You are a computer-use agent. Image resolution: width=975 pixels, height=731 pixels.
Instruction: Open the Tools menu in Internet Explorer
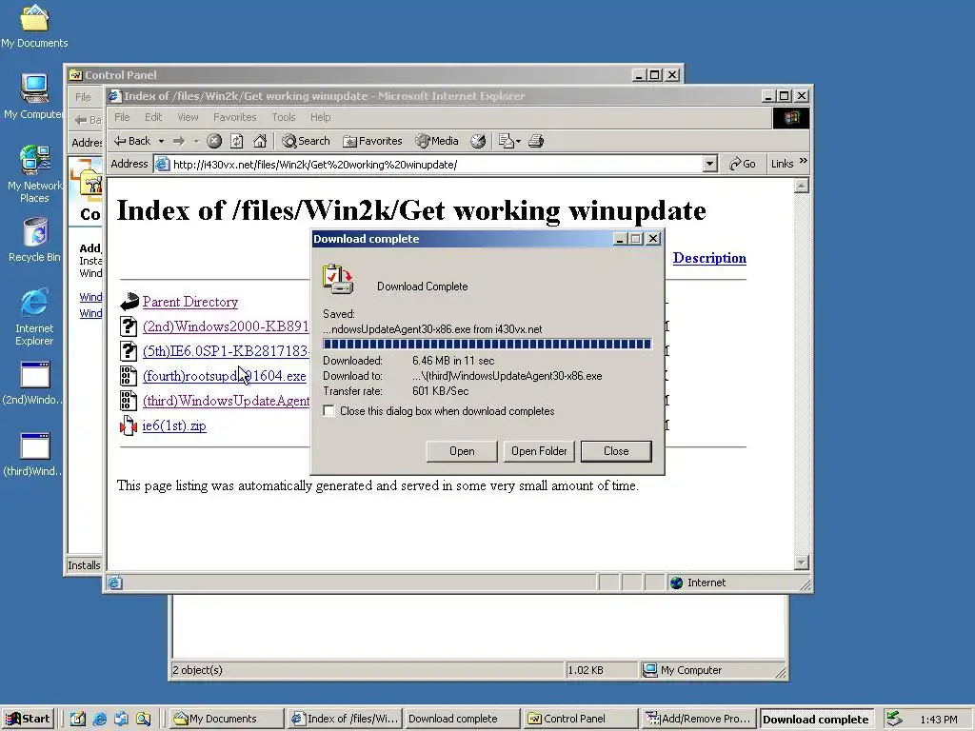tap(284, 117)
